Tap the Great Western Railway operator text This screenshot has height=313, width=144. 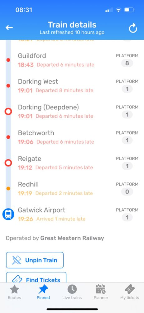point(72,238)
